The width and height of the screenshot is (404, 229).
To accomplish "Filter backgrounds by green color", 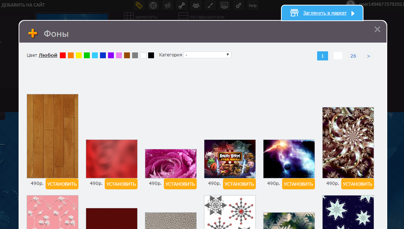I will (x=87, y=55).
